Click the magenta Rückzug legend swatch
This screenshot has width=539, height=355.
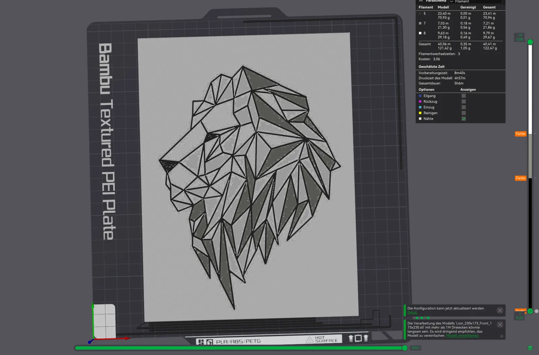pyautogui.click(x=420, y=102)
